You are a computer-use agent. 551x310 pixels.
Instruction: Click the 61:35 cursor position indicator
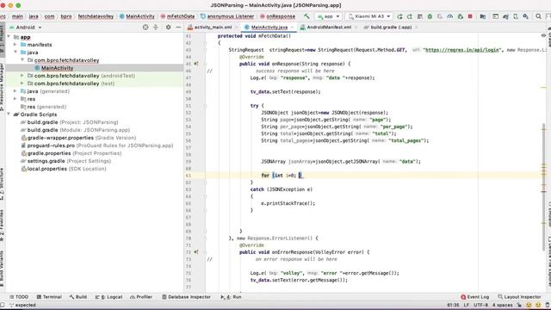(453, 305)
